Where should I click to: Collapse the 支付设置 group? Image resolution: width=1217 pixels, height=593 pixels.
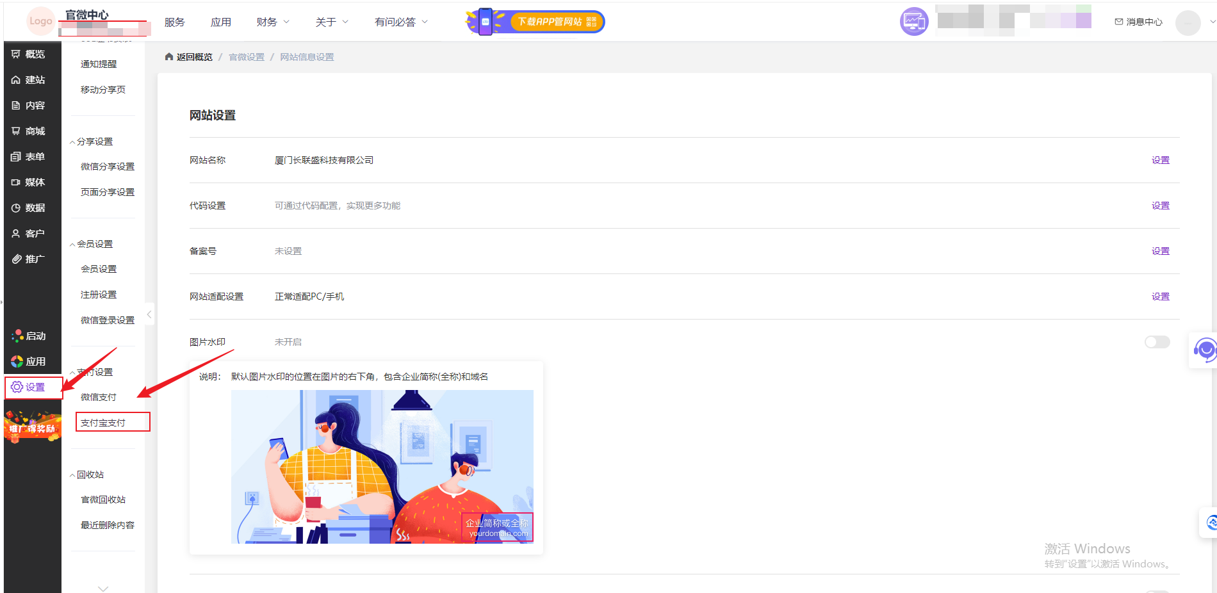click(x=91, y=372)
